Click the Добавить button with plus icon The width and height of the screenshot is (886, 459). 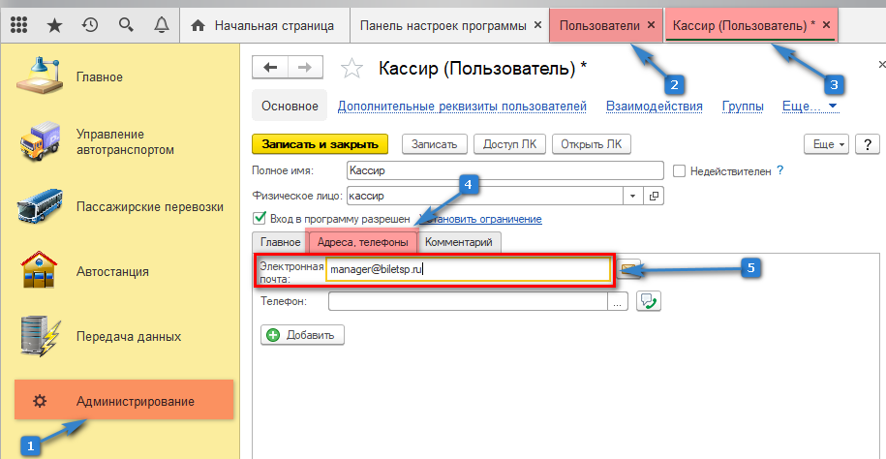coord(302,335)
